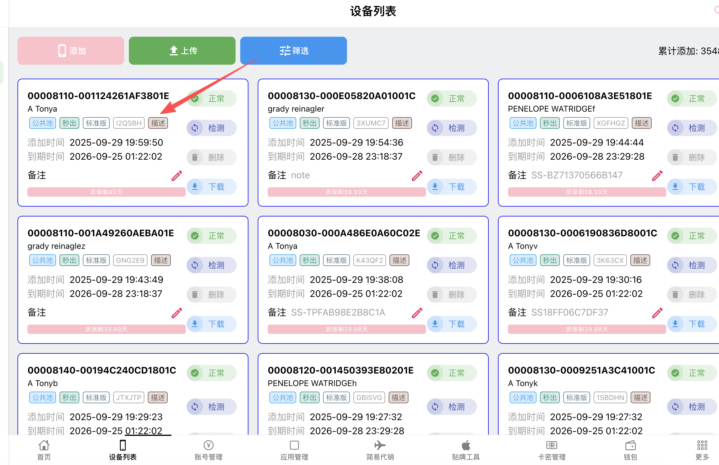This screenshot has height=465, width=719.
Task: Click 正常 status badge on 00008130-000E05820A01001C
Action: (451, 98)
